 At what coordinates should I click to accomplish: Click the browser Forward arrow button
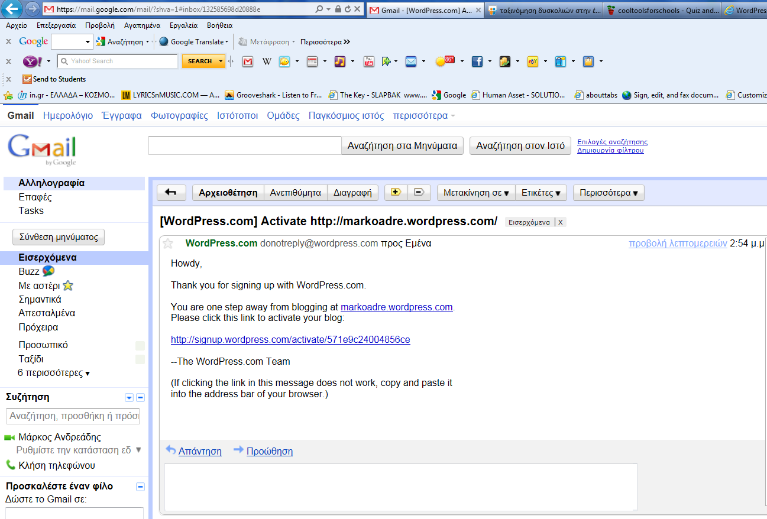coord(33,9)
